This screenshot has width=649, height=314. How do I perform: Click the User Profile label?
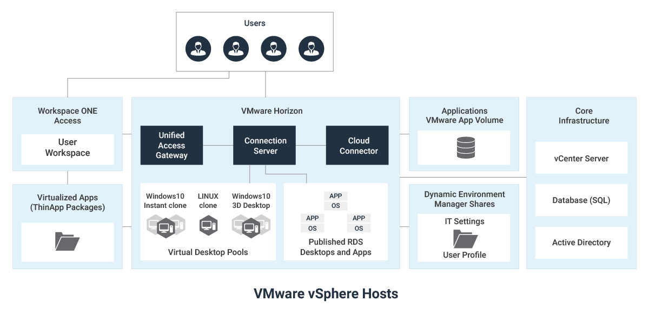[x=465, y=255]
